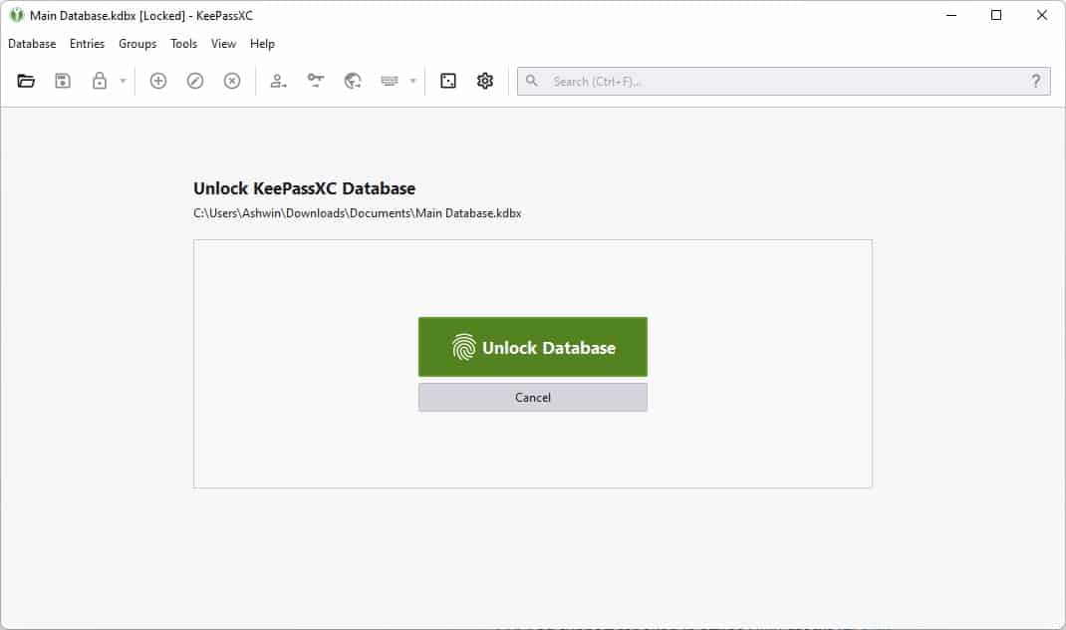Open the password generator dice icon
This screenshot has height=630, width=1066.
[x=446, y=81]
